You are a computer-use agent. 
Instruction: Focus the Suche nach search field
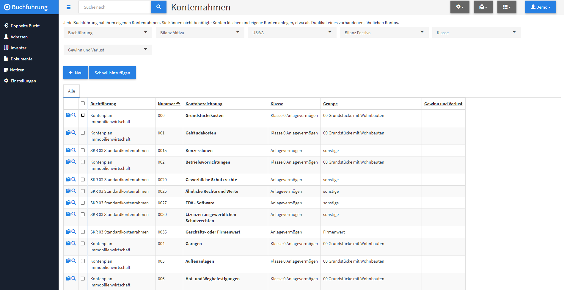(114, 7)
